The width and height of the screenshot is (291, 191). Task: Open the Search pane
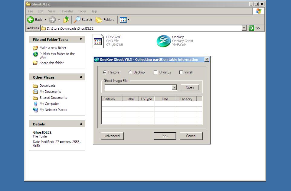click(83, 20)
